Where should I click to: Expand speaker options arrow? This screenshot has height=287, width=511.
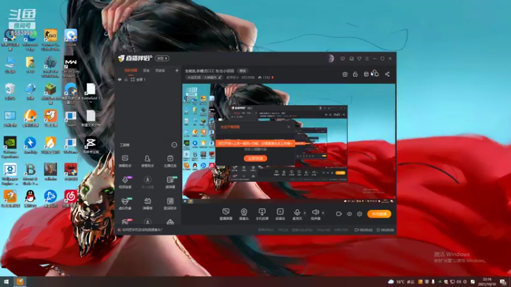coord(323,213)
